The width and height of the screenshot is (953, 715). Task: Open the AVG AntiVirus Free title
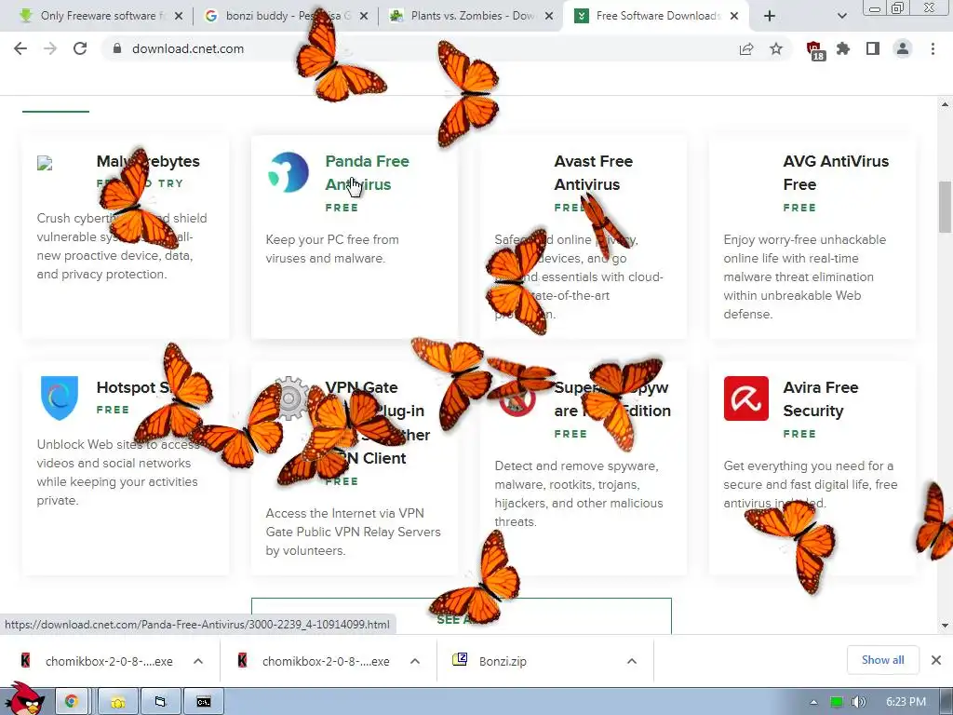point(836,172)
